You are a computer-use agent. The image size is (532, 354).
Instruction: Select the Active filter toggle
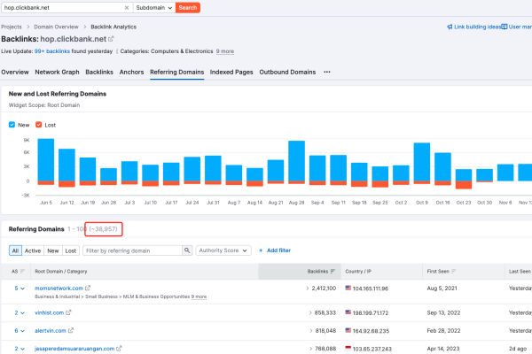[33, 250]
